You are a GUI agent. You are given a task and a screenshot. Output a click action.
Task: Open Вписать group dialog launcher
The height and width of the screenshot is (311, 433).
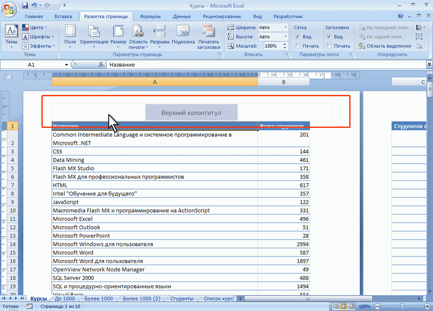pos(286,54)
